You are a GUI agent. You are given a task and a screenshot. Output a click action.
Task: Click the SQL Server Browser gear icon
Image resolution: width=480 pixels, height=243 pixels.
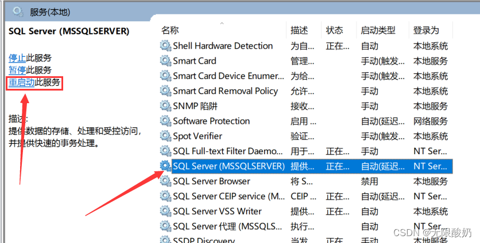(165, 181)
